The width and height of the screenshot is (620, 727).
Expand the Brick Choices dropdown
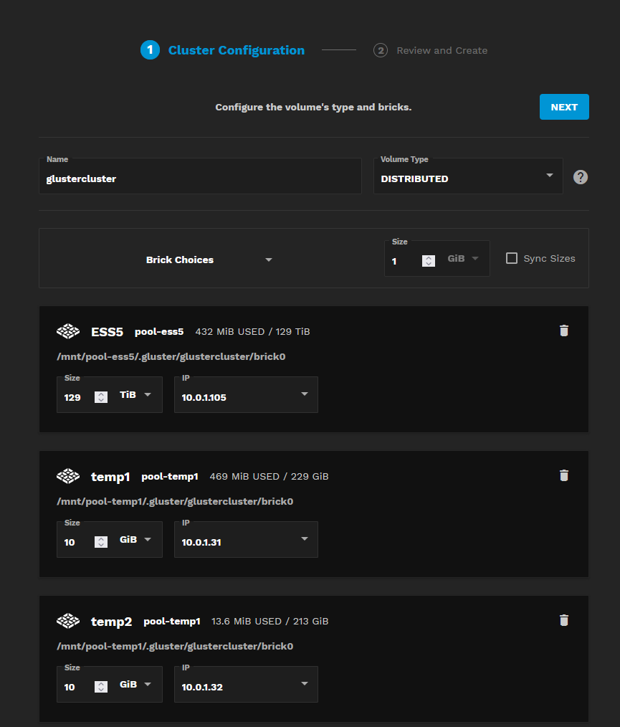pos(209,260)
